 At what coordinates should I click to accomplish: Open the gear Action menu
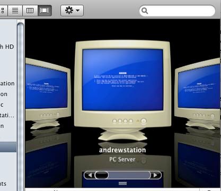tap(72, 11)
